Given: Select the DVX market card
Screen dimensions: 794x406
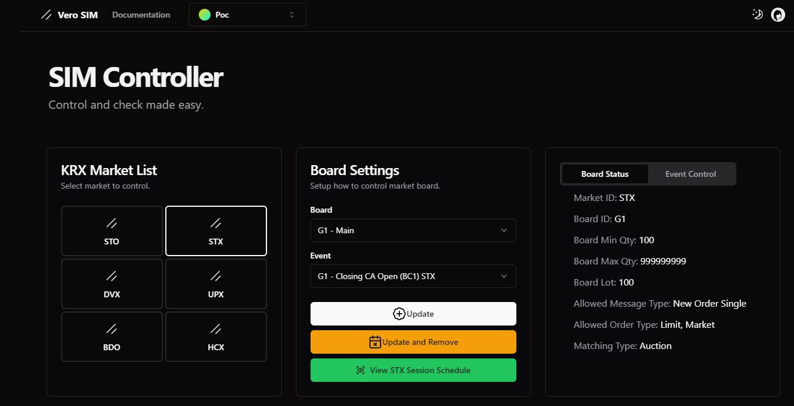Looking at the screenshot, I should pyautogui.click(x=112, y=284).
